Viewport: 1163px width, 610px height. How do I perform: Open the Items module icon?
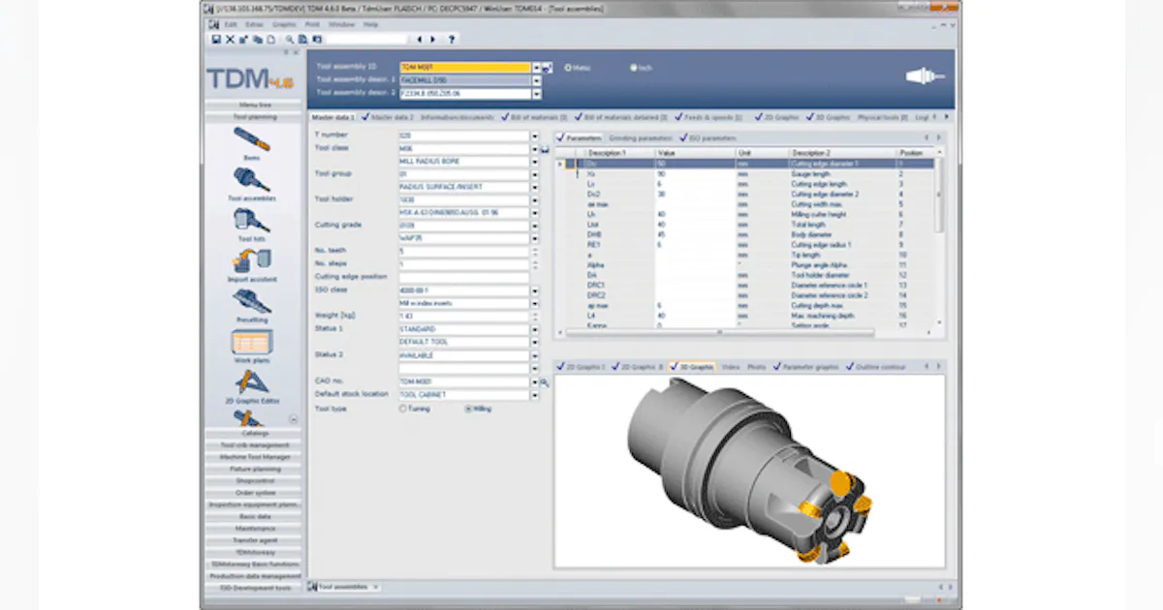point(252,138)
